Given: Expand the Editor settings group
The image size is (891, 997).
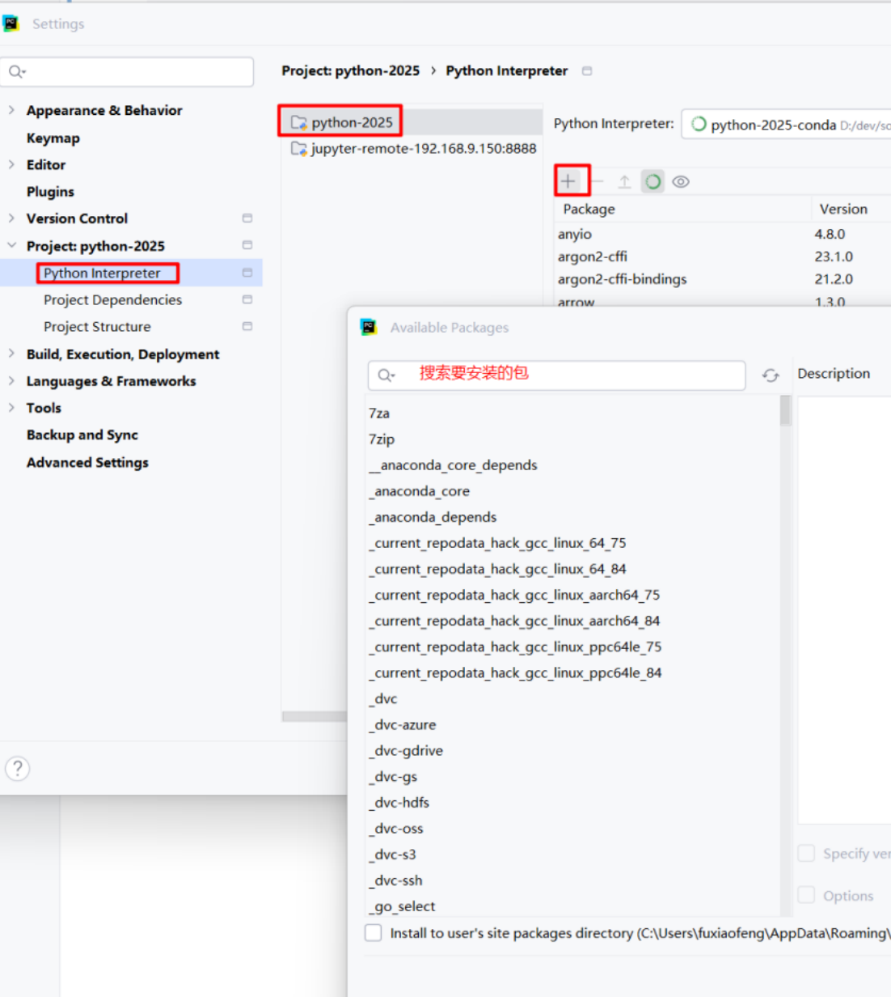Looking at the screenshot, I should pos(11,164).
